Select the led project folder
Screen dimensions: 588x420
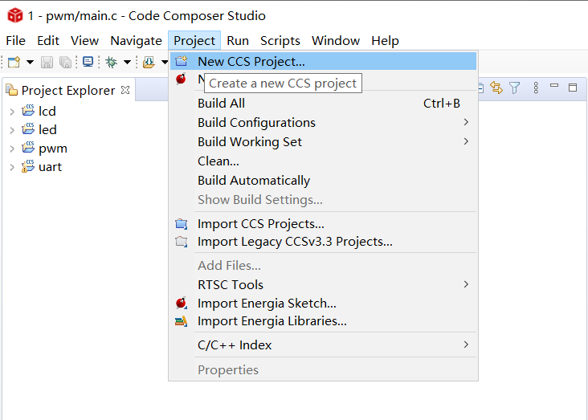(47, 129)
